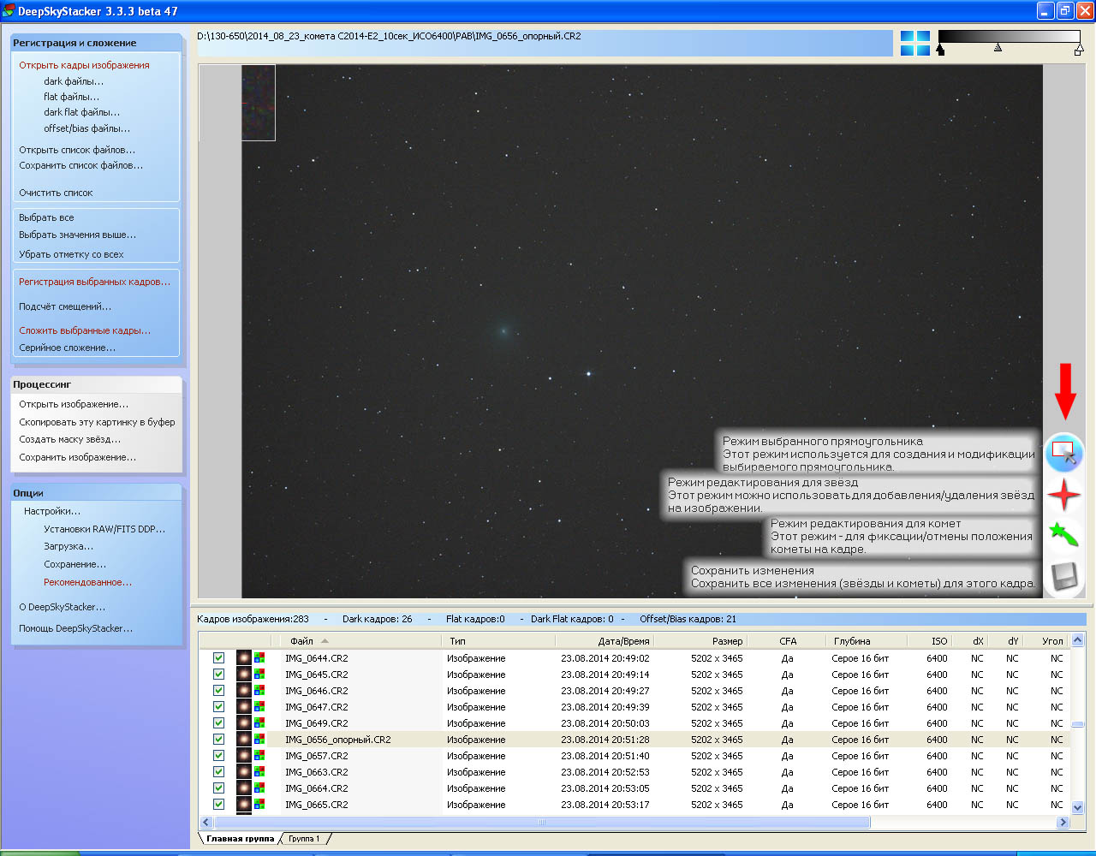
Task: Click the small preview thumbnail in image corner
Action: click(x=259, y=103)
